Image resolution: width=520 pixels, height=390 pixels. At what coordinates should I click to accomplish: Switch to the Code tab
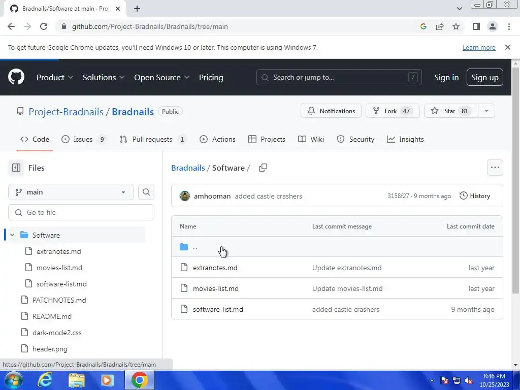[x=35, y=139]
